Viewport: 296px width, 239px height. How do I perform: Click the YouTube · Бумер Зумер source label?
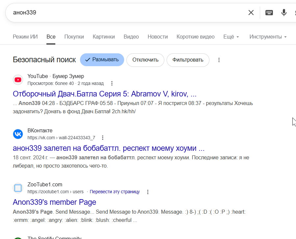[x=56, y=76]
